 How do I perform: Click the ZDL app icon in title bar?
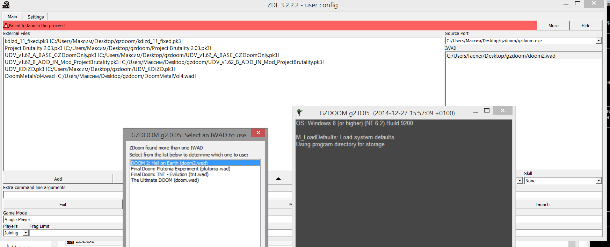[6, 5]
